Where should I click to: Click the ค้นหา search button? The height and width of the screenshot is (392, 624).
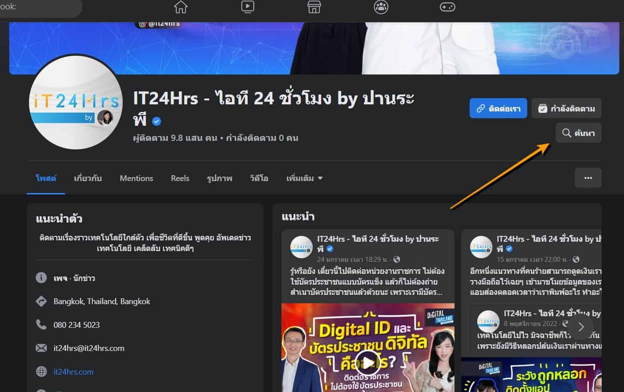[579, 133]
